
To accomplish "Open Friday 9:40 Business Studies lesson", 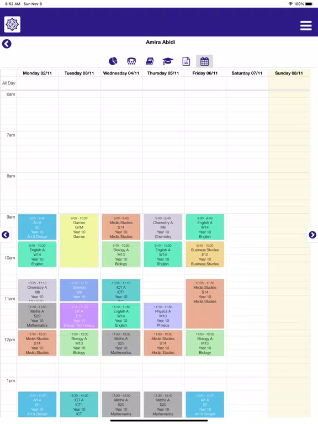I will [205, 255].
